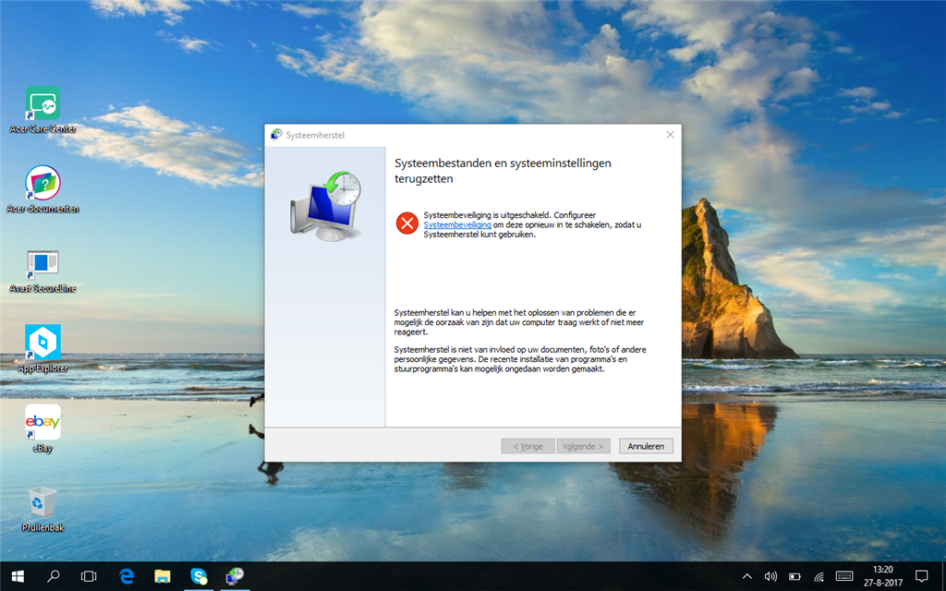This screenshot has height=591, width=946.
Task: Click the disabled Vorige button
Action: [528, 446]
